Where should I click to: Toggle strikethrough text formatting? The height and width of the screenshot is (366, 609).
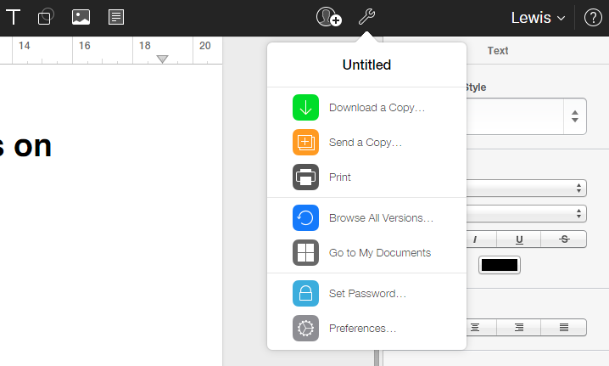(x=564, y=239)
